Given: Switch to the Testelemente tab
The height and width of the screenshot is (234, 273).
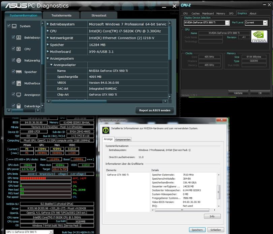Looking at the screenshot, I should tap(61, 15).
